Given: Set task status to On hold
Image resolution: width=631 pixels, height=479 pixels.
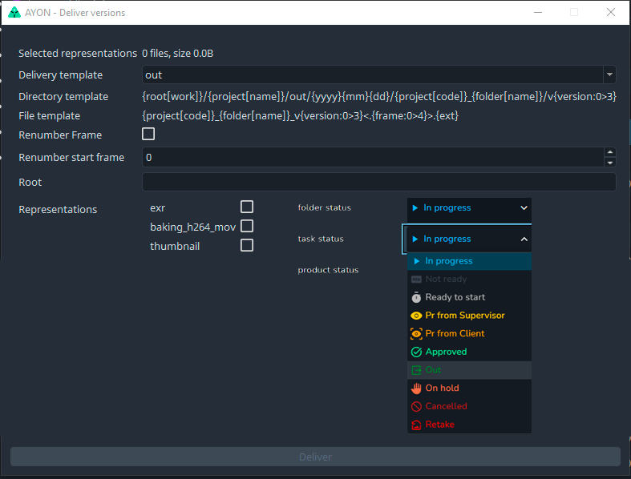Looking at the screenshot, I should point(469,388).
